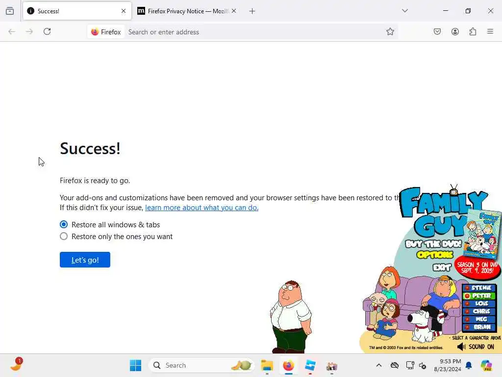Select Restore only the ones you want

64,236
